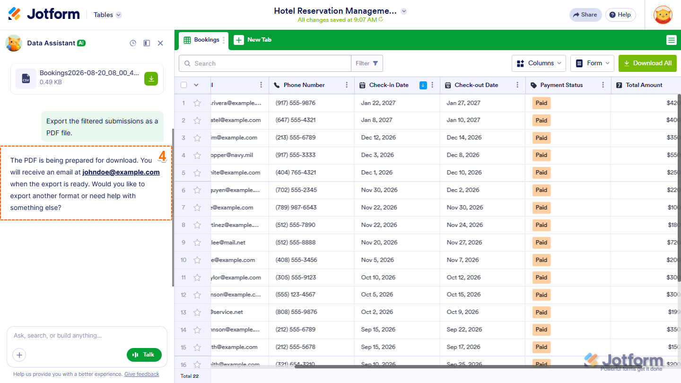Image resolution: width=681 pixels, height=383 pixels.
Task: Click the Ask, search, or build input
Action: (87, 335)
